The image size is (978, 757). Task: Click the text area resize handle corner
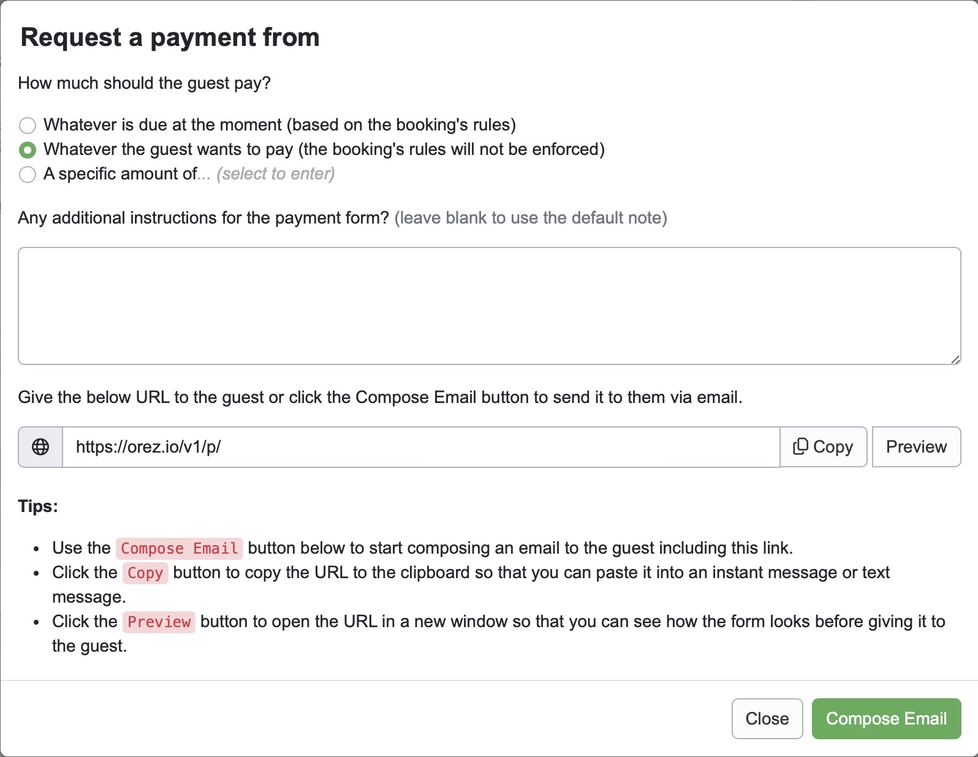955,360
